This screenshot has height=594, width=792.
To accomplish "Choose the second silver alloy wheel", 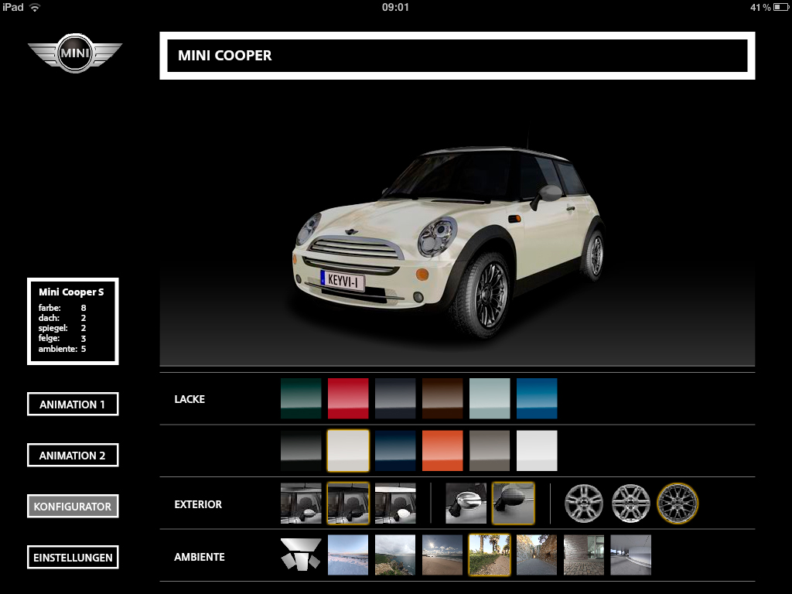I will tap(630, 503).
